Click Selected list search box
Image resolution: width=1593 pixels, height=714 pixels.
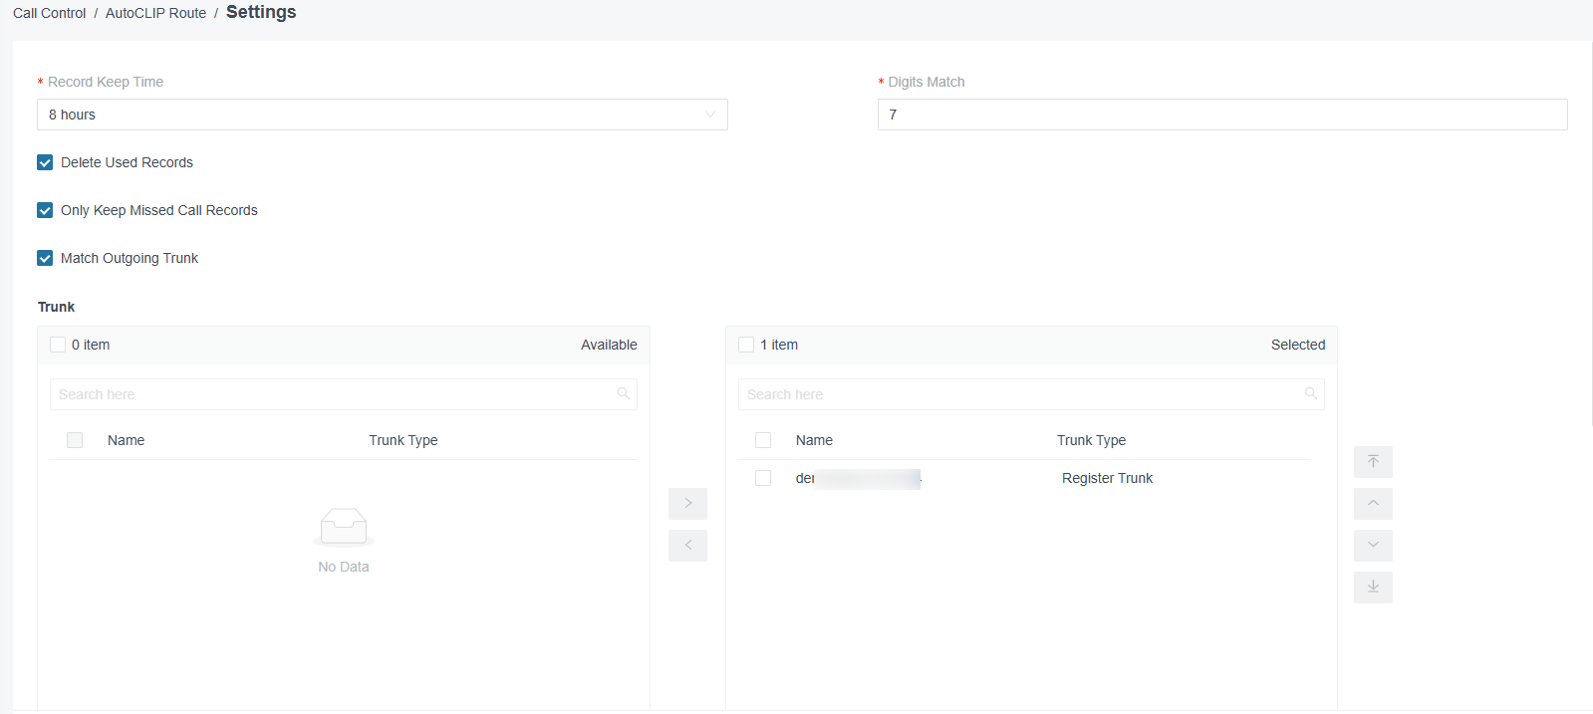[1031, 394]
